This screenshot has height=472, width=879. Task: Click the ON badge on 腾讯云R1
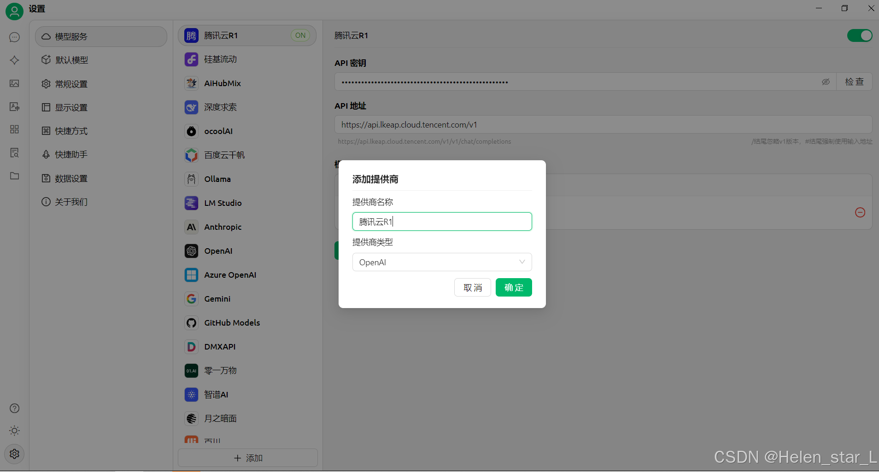[x=300, y=35]
